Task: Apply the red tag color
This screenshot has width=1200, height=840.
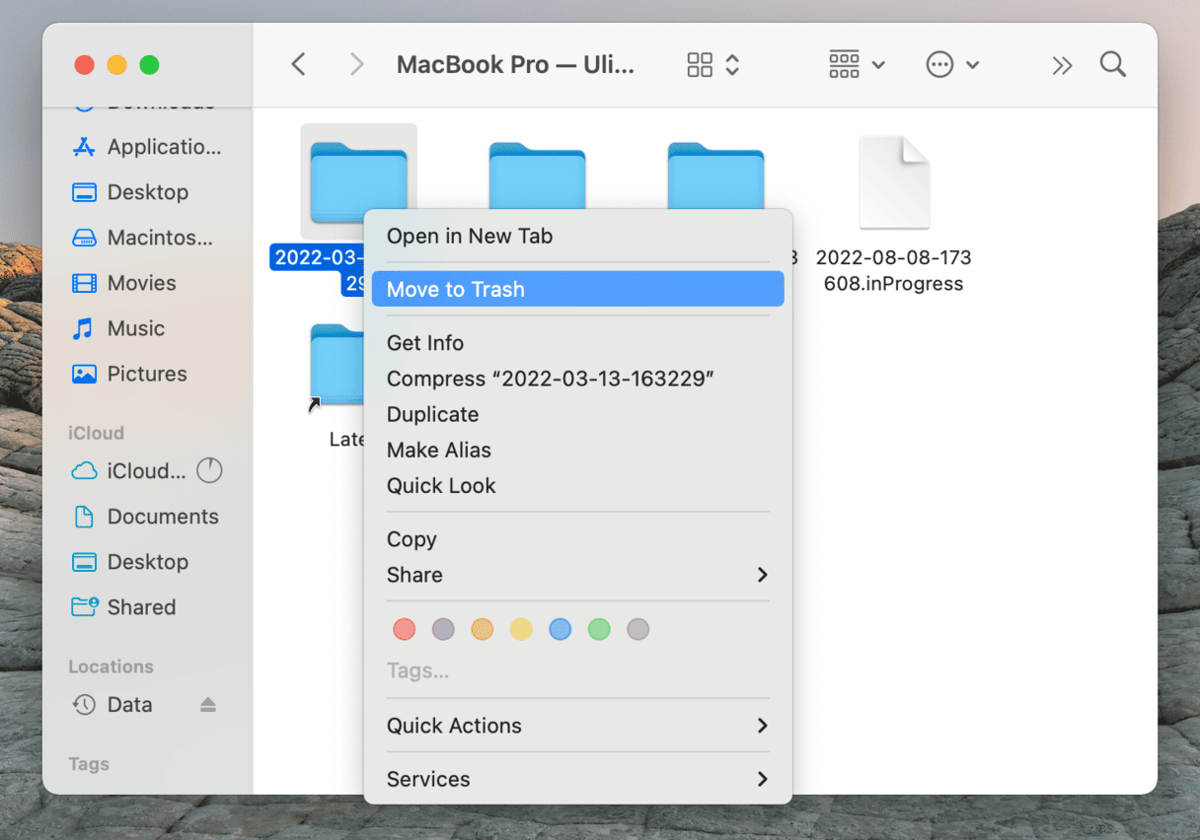Action: pyautogui.click(x=404, y=629)
